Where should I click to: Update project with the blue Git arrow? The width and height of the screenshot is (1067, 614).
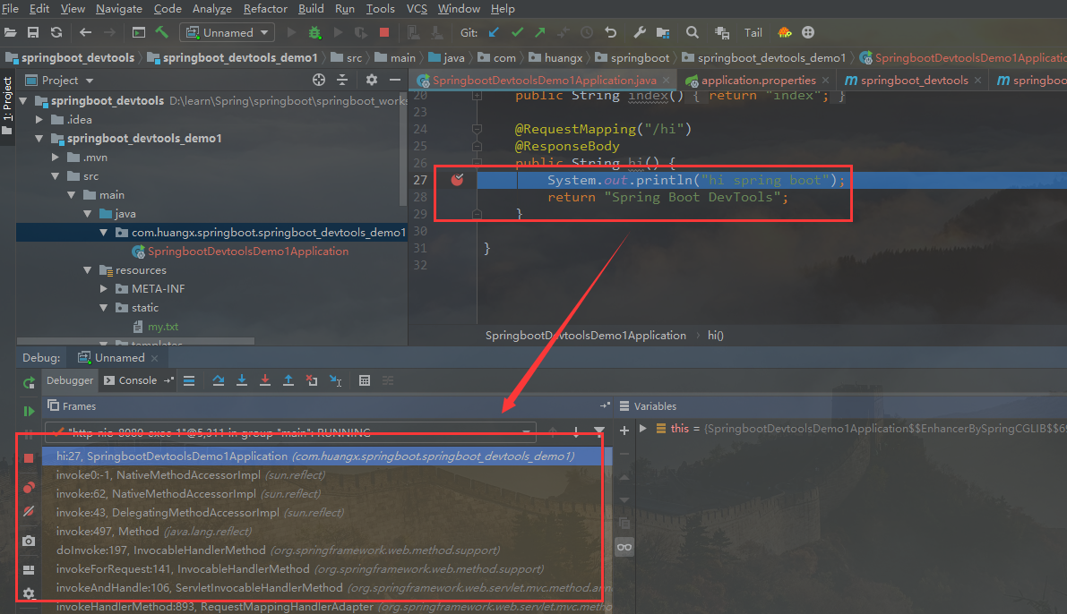coord(494,32)
